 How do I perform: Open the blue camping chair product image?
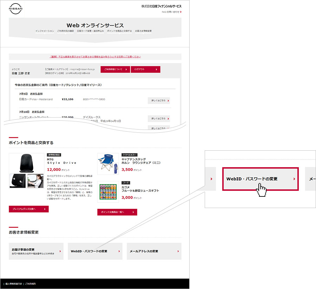(108, 164)
